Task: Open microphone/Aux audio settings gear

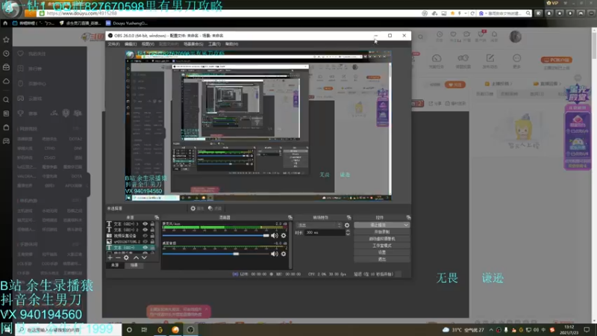Action: 284,236
